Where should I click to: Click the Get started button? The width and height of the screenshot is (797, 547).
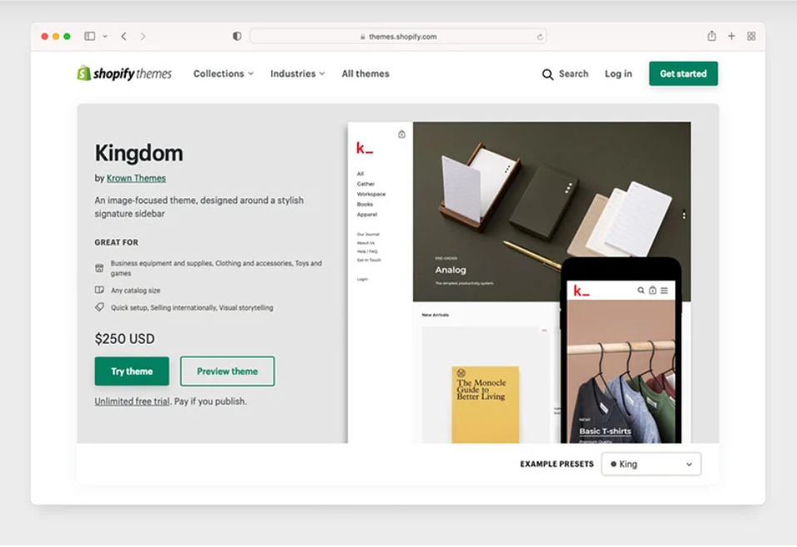[683, 74]
